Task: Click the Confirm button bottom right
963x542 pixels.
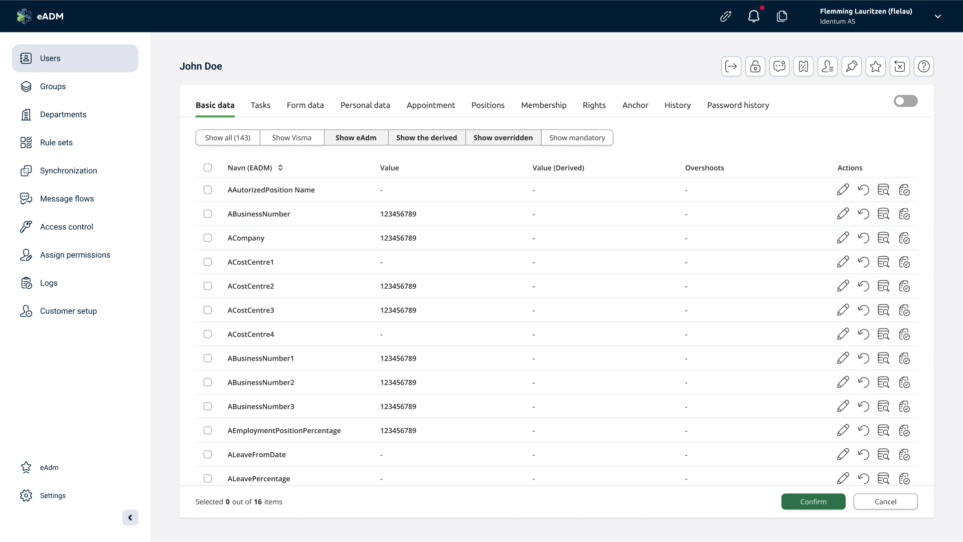Action: click(813, 502)
